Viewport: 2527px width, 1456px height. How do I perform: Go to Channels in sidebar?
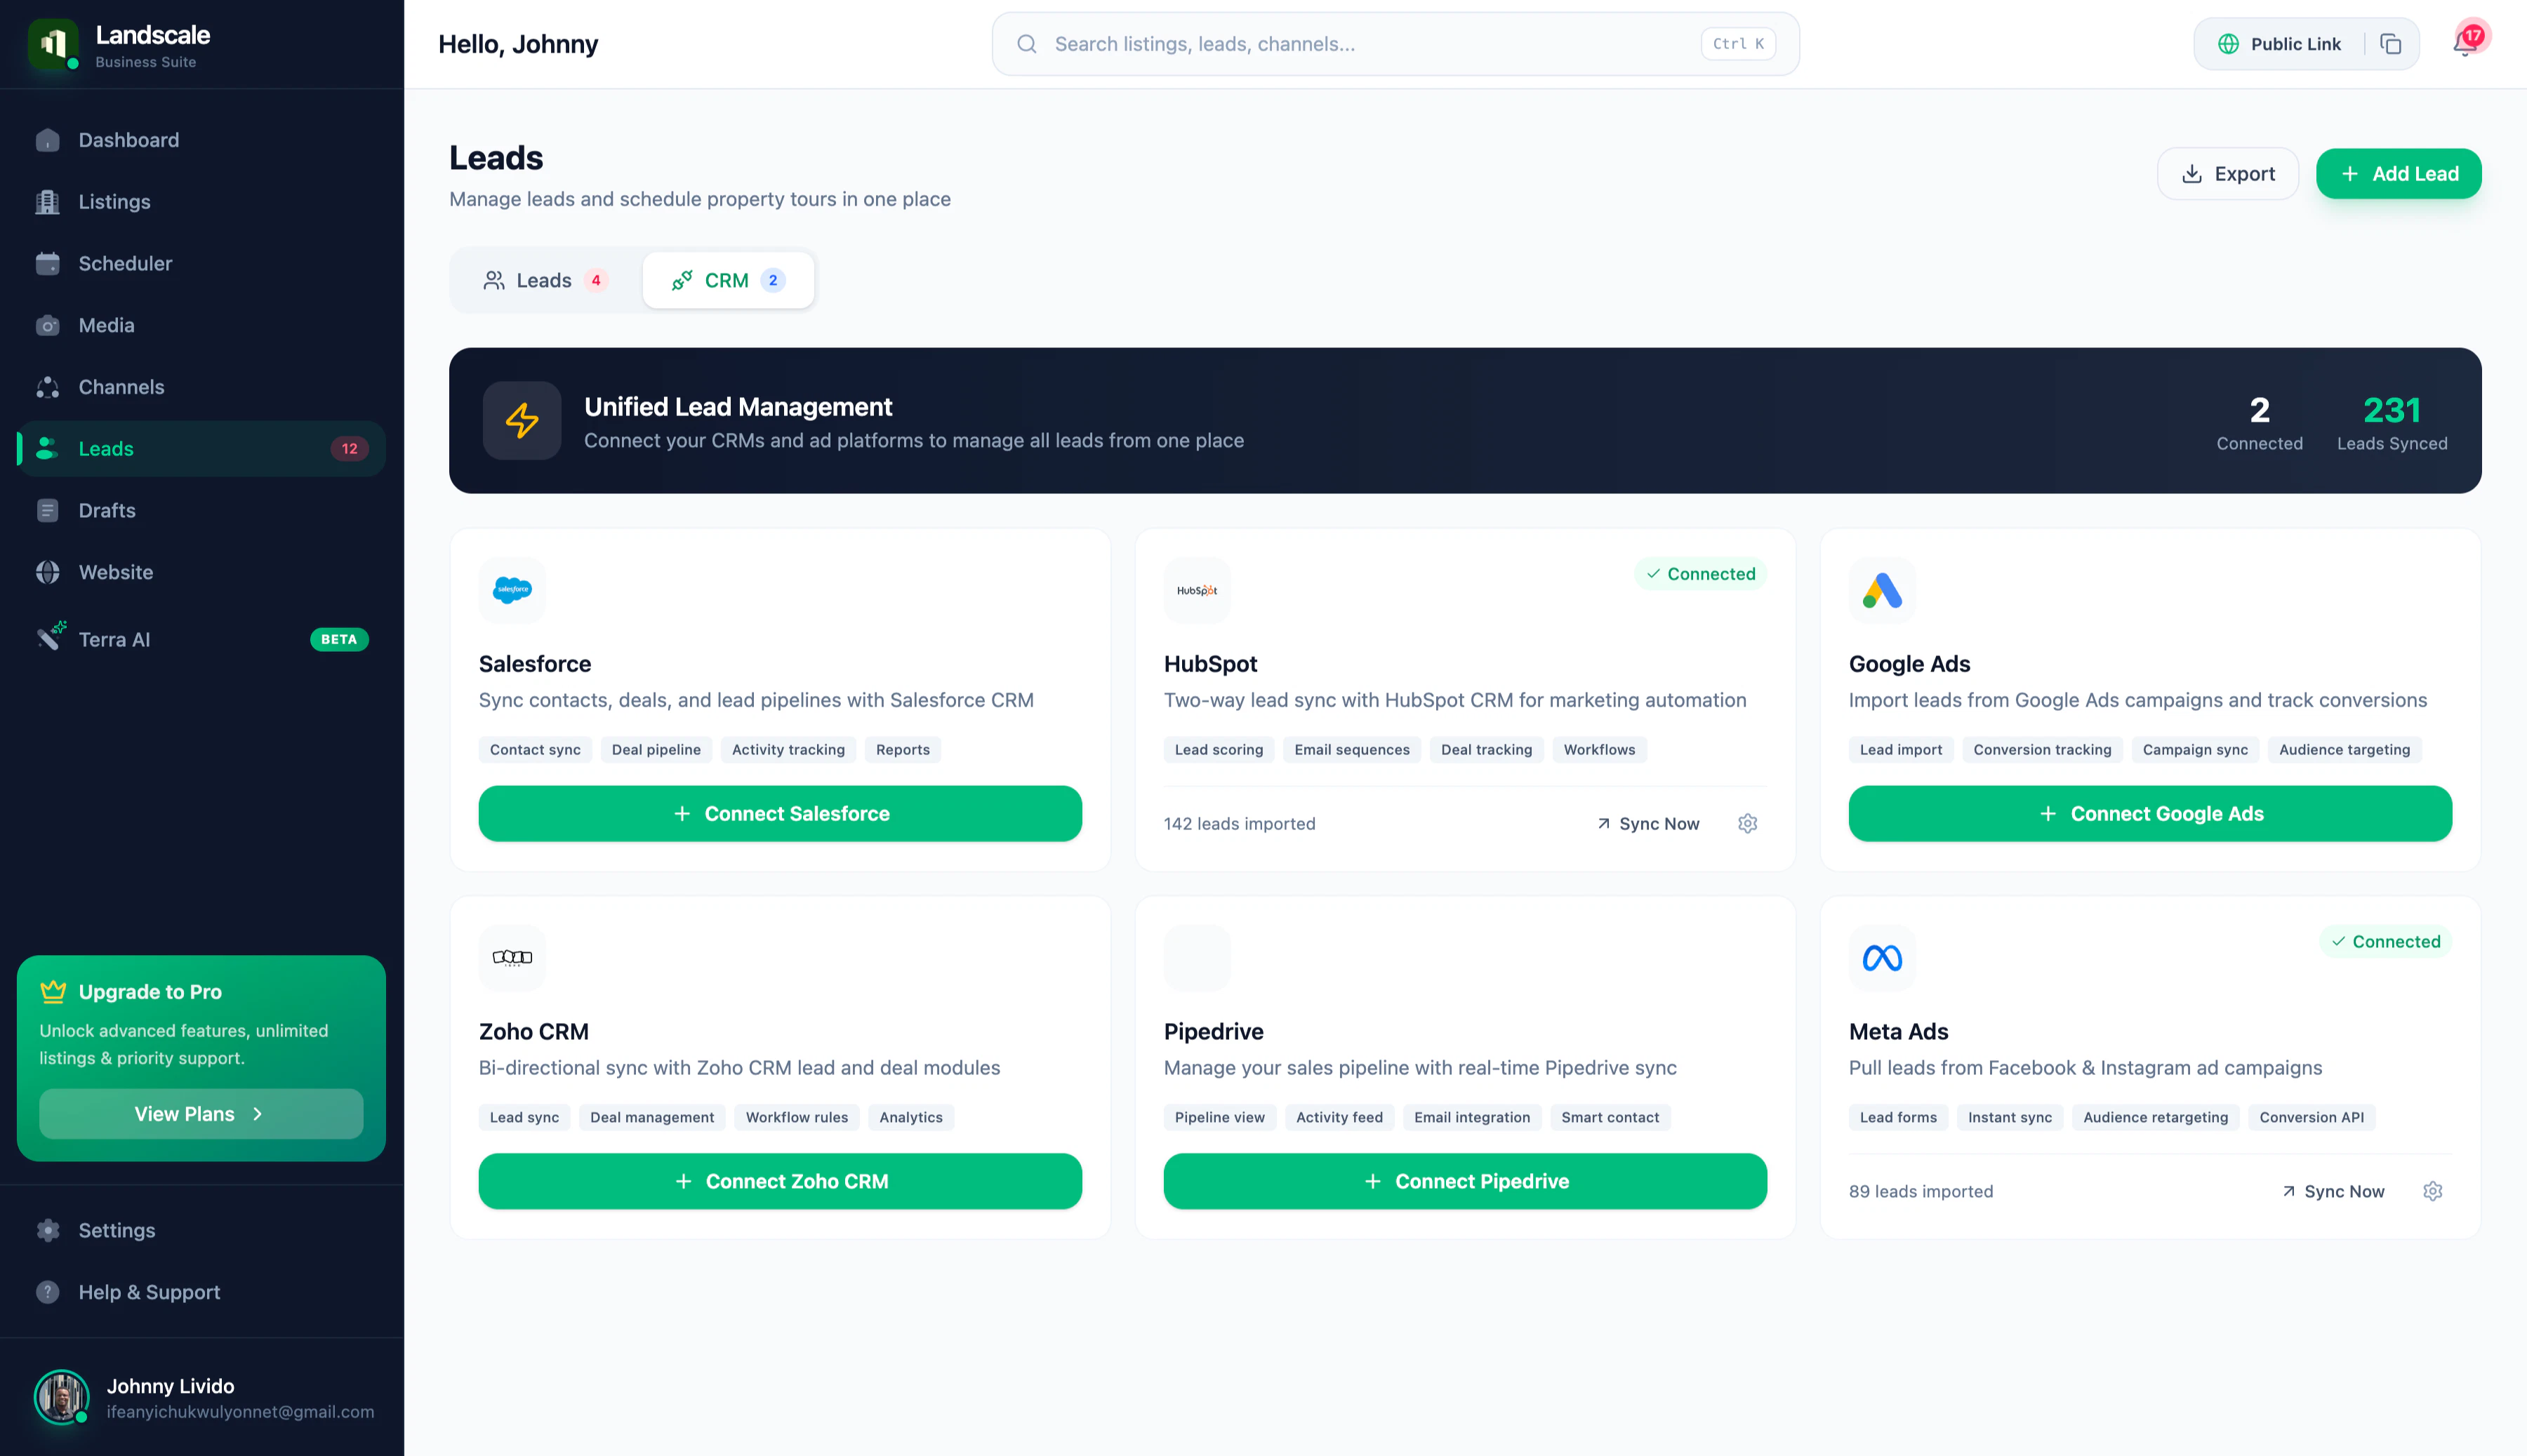(121, 387)
